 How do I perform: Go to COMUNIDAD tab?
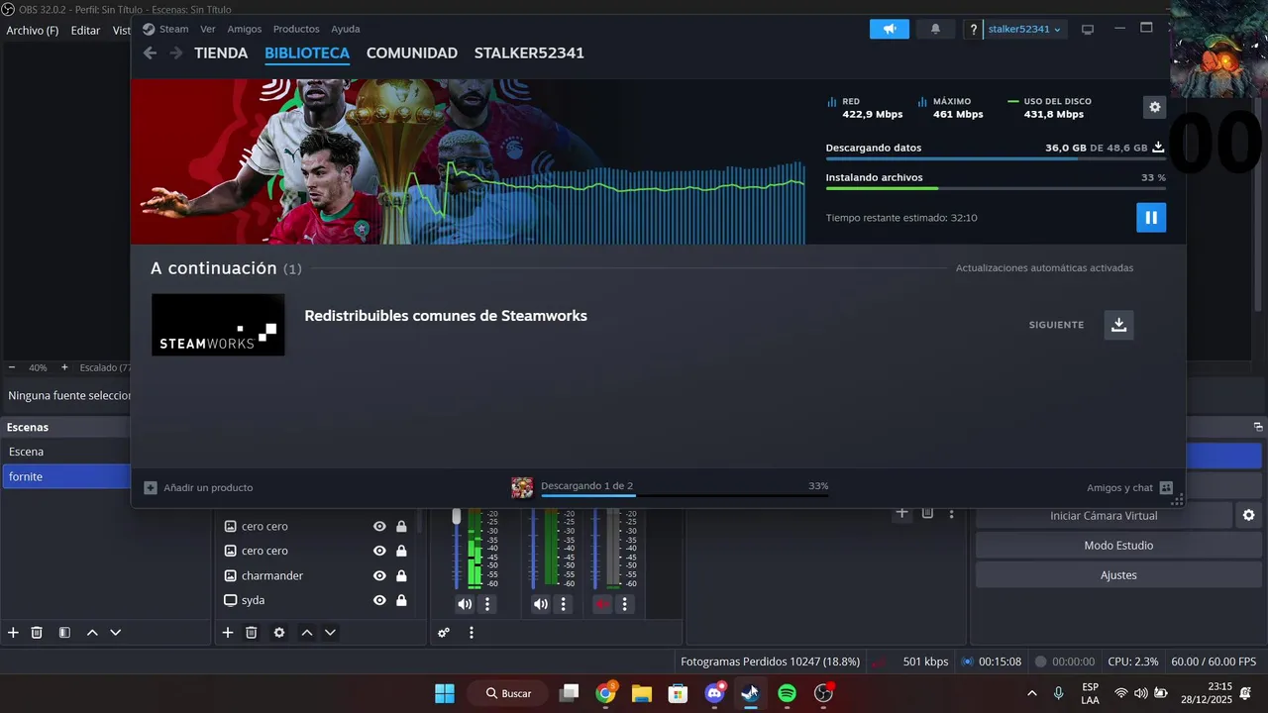[x=412, y=52]
